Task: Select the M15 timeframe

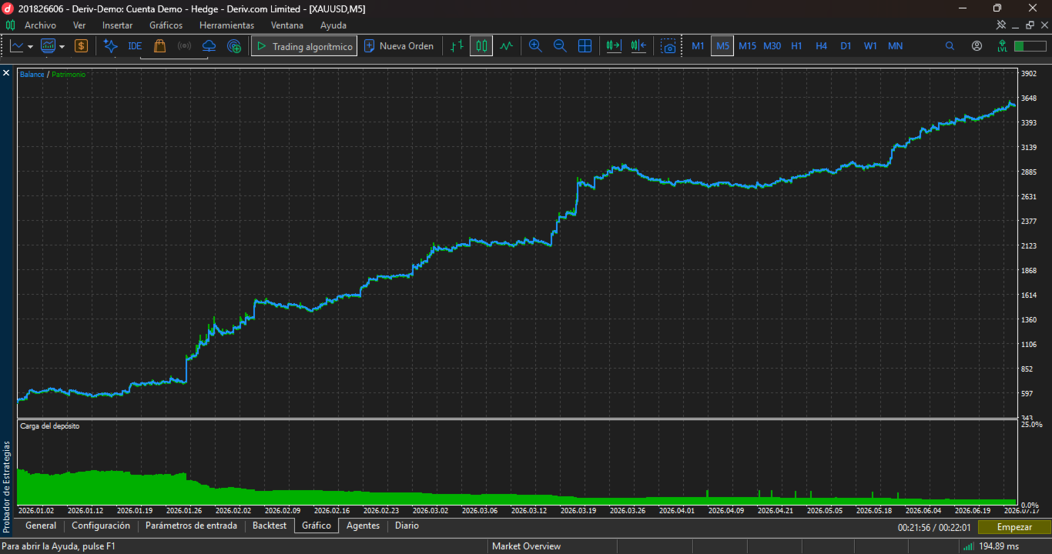Action: pyautogui.click(x=747, y=46)
